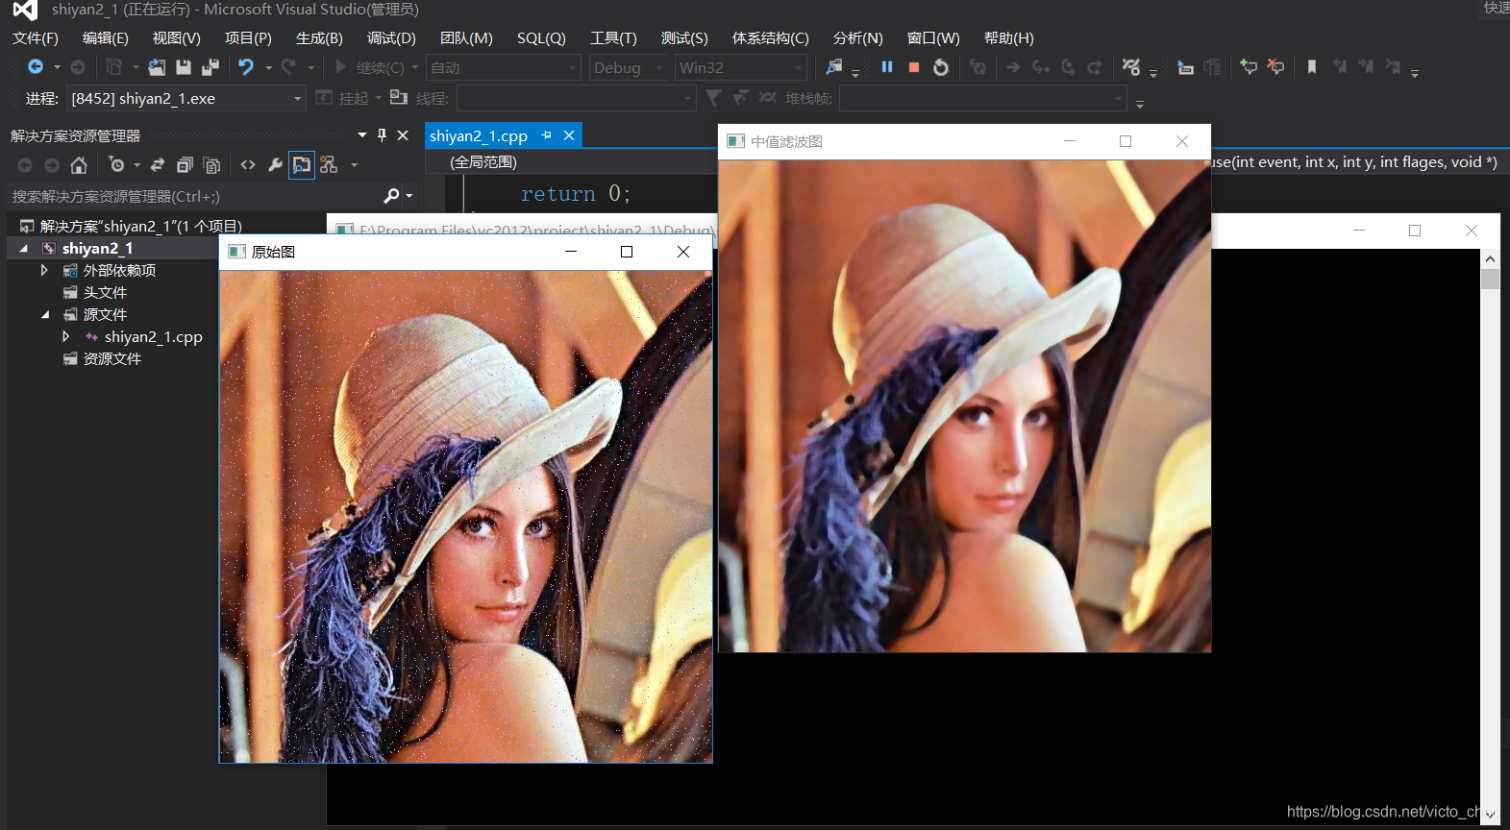Click the Solution Explorer search field
The width and height of the screenshot is (1510, 830).
(197, 196)
